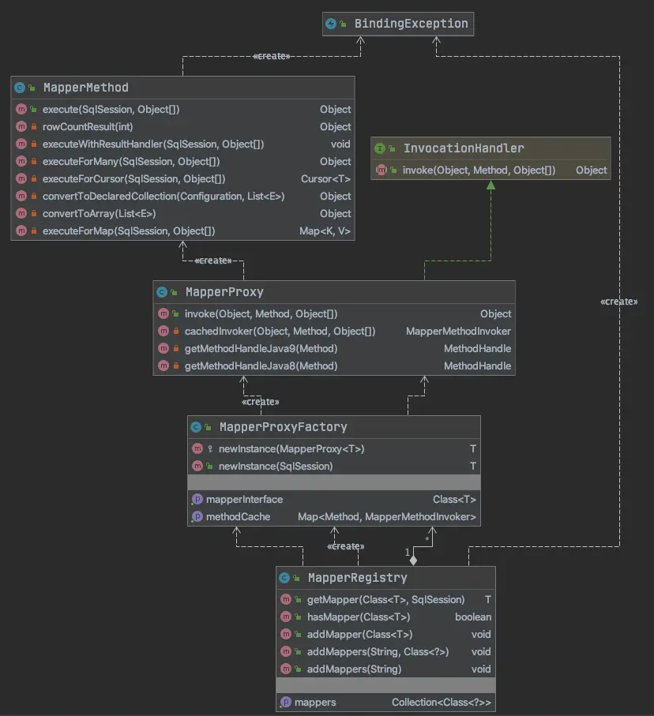This screenshot has height=716, width=654.
Task: Click method icon beside convertToDeclaredCollection
Action: click(21, 197)
